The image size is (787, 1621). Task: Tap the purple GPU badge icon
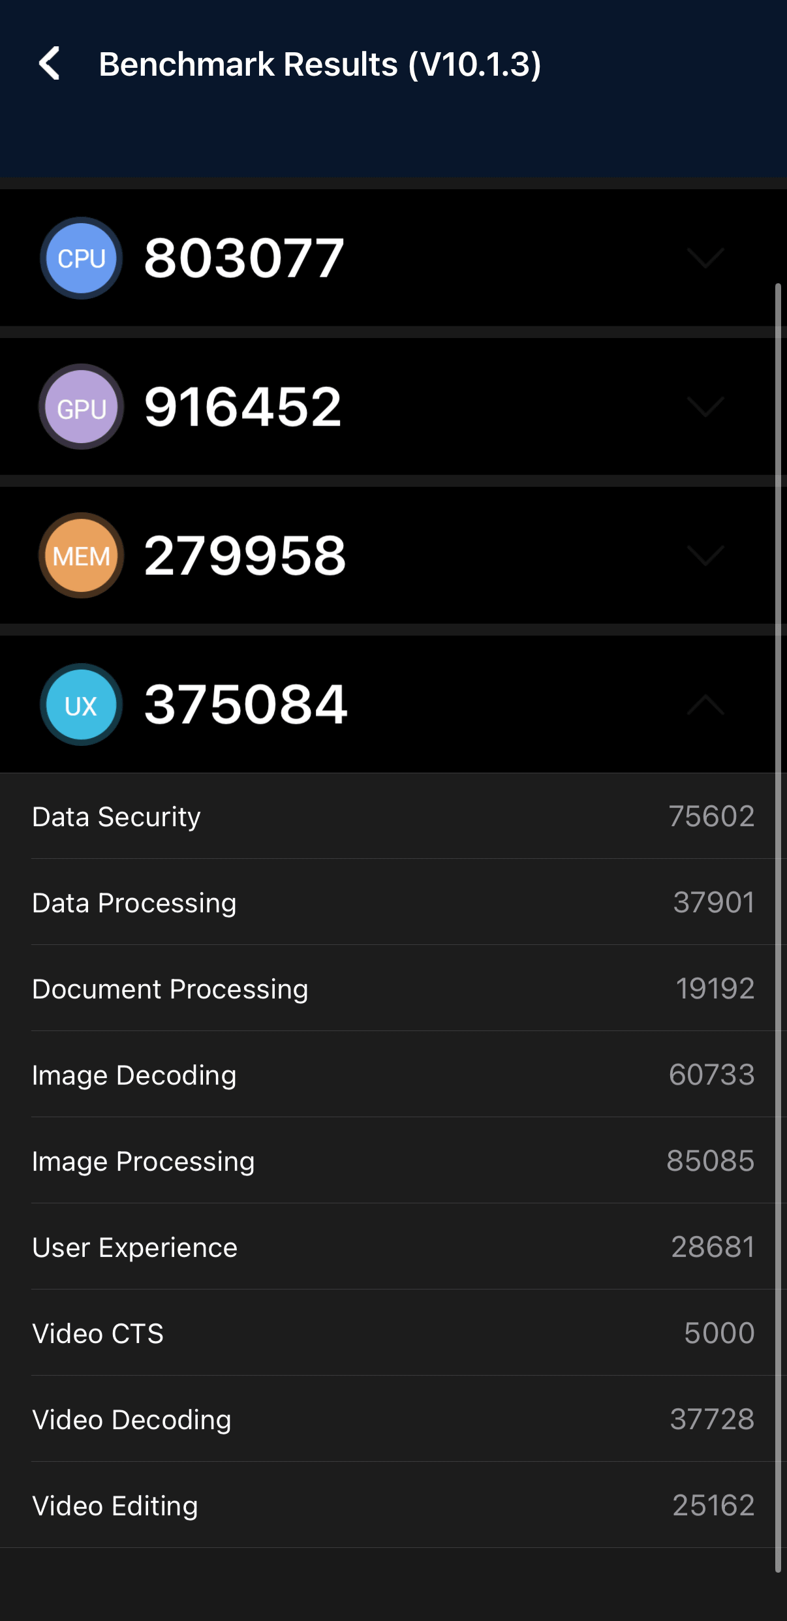[x=82, y=407]
